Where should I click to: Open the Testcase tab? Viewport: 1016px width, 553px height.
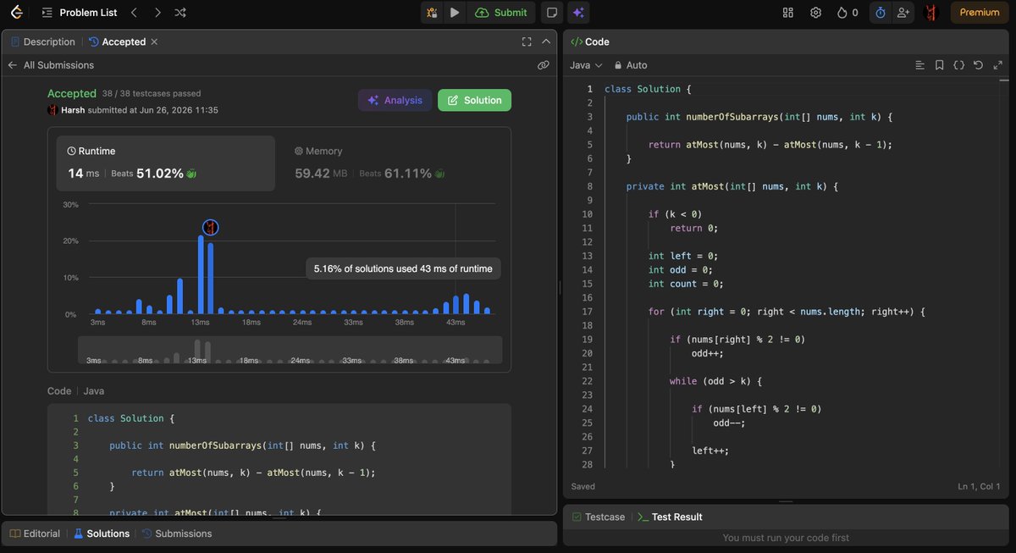(599, 517)
